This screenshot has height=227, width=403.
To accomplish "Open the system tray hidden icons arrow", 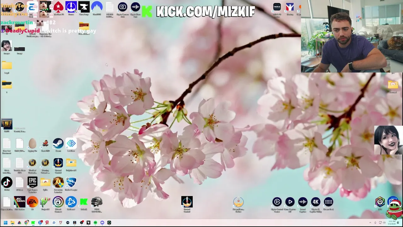I will [x=371, y=223].
